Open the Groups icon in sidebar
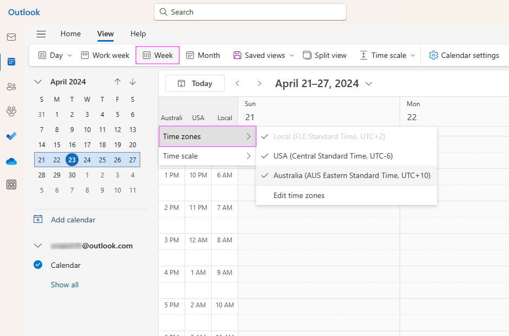509x336 pixels. pyautogui.click(x=11, y=111)
